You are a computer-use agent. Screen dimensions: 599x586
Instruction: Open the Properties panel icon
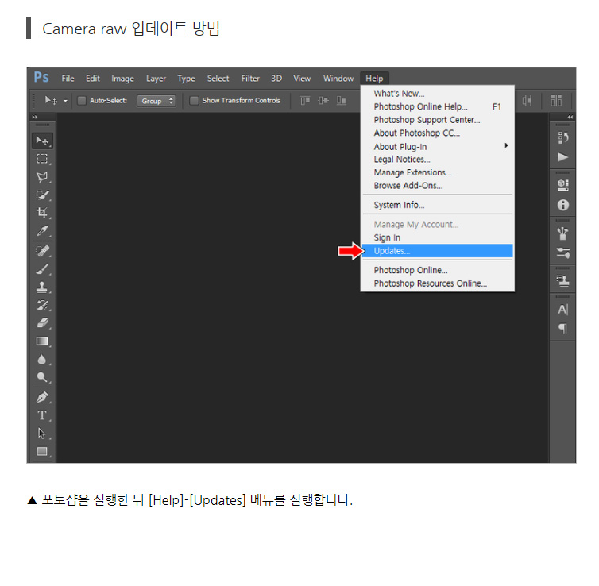coord(562,185)
